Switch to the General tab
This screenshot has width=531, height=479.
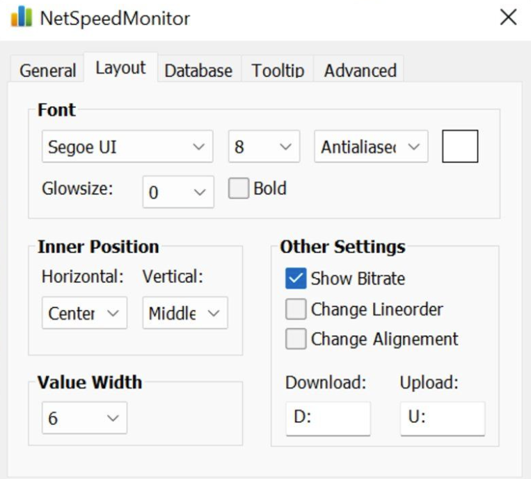coord(47,70)
